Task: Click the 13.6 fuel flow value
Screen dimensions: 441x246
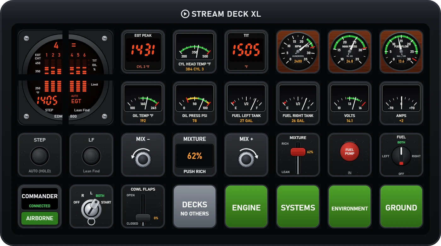Action: (401, 61)
